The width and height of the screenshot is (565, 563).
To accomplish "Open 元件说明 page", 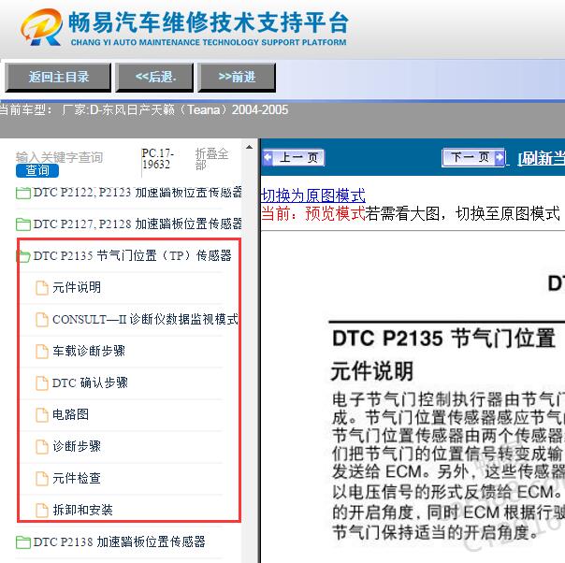I will pos(77,287).
